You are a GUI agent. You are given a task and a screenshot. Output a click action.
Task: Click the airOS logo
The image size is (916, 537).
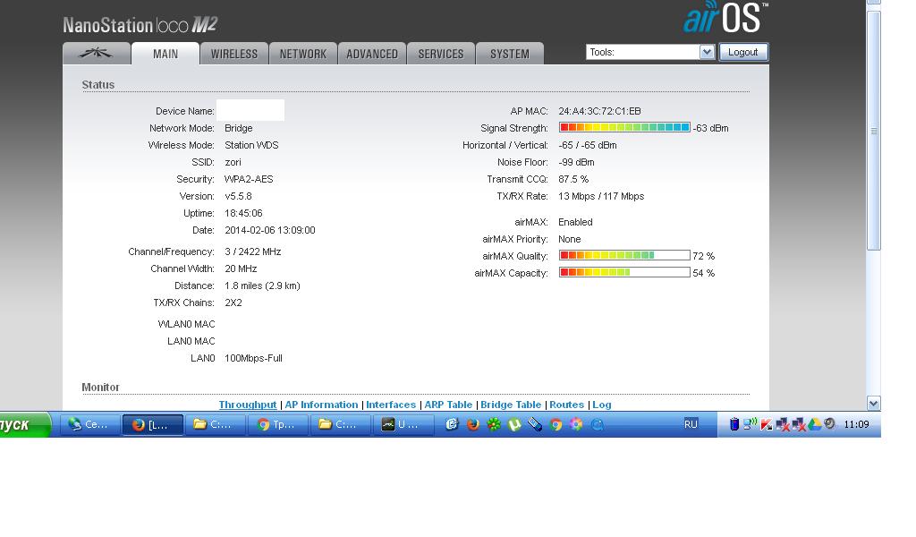(725, 18)
